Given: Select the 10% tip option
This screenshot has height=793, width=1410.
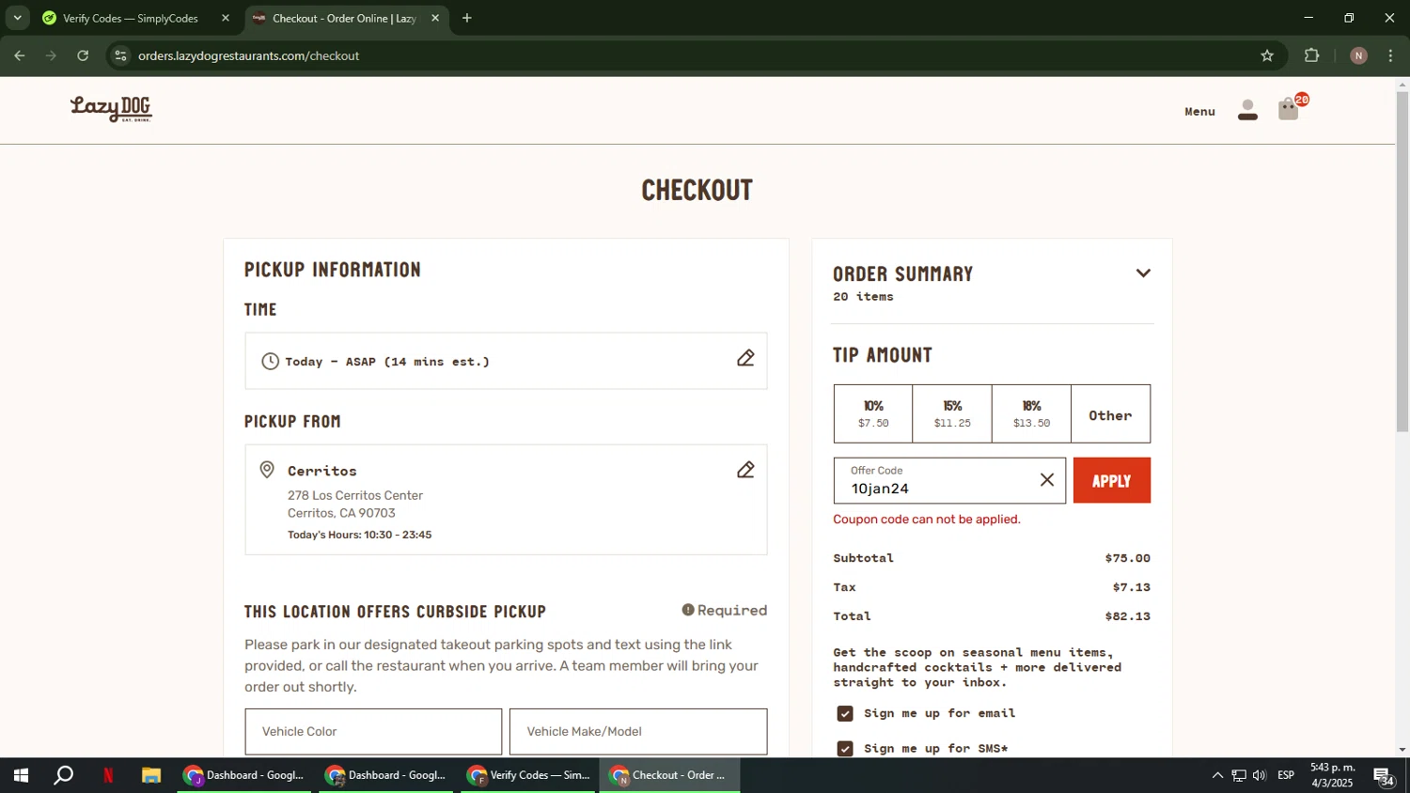Looking at the screenshot, I should point(873,413).
